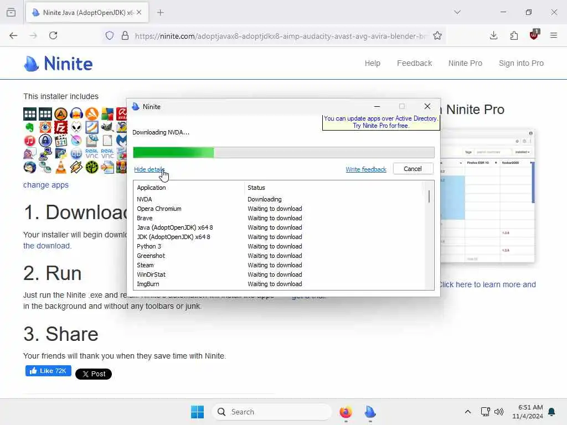Show hidden system tray icons

click(x=467, y=412)
